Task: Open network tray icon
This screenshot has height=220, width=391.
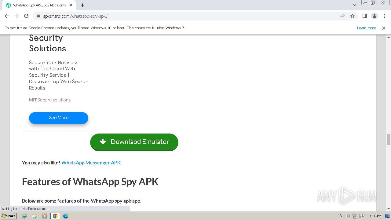Action: 355,216
